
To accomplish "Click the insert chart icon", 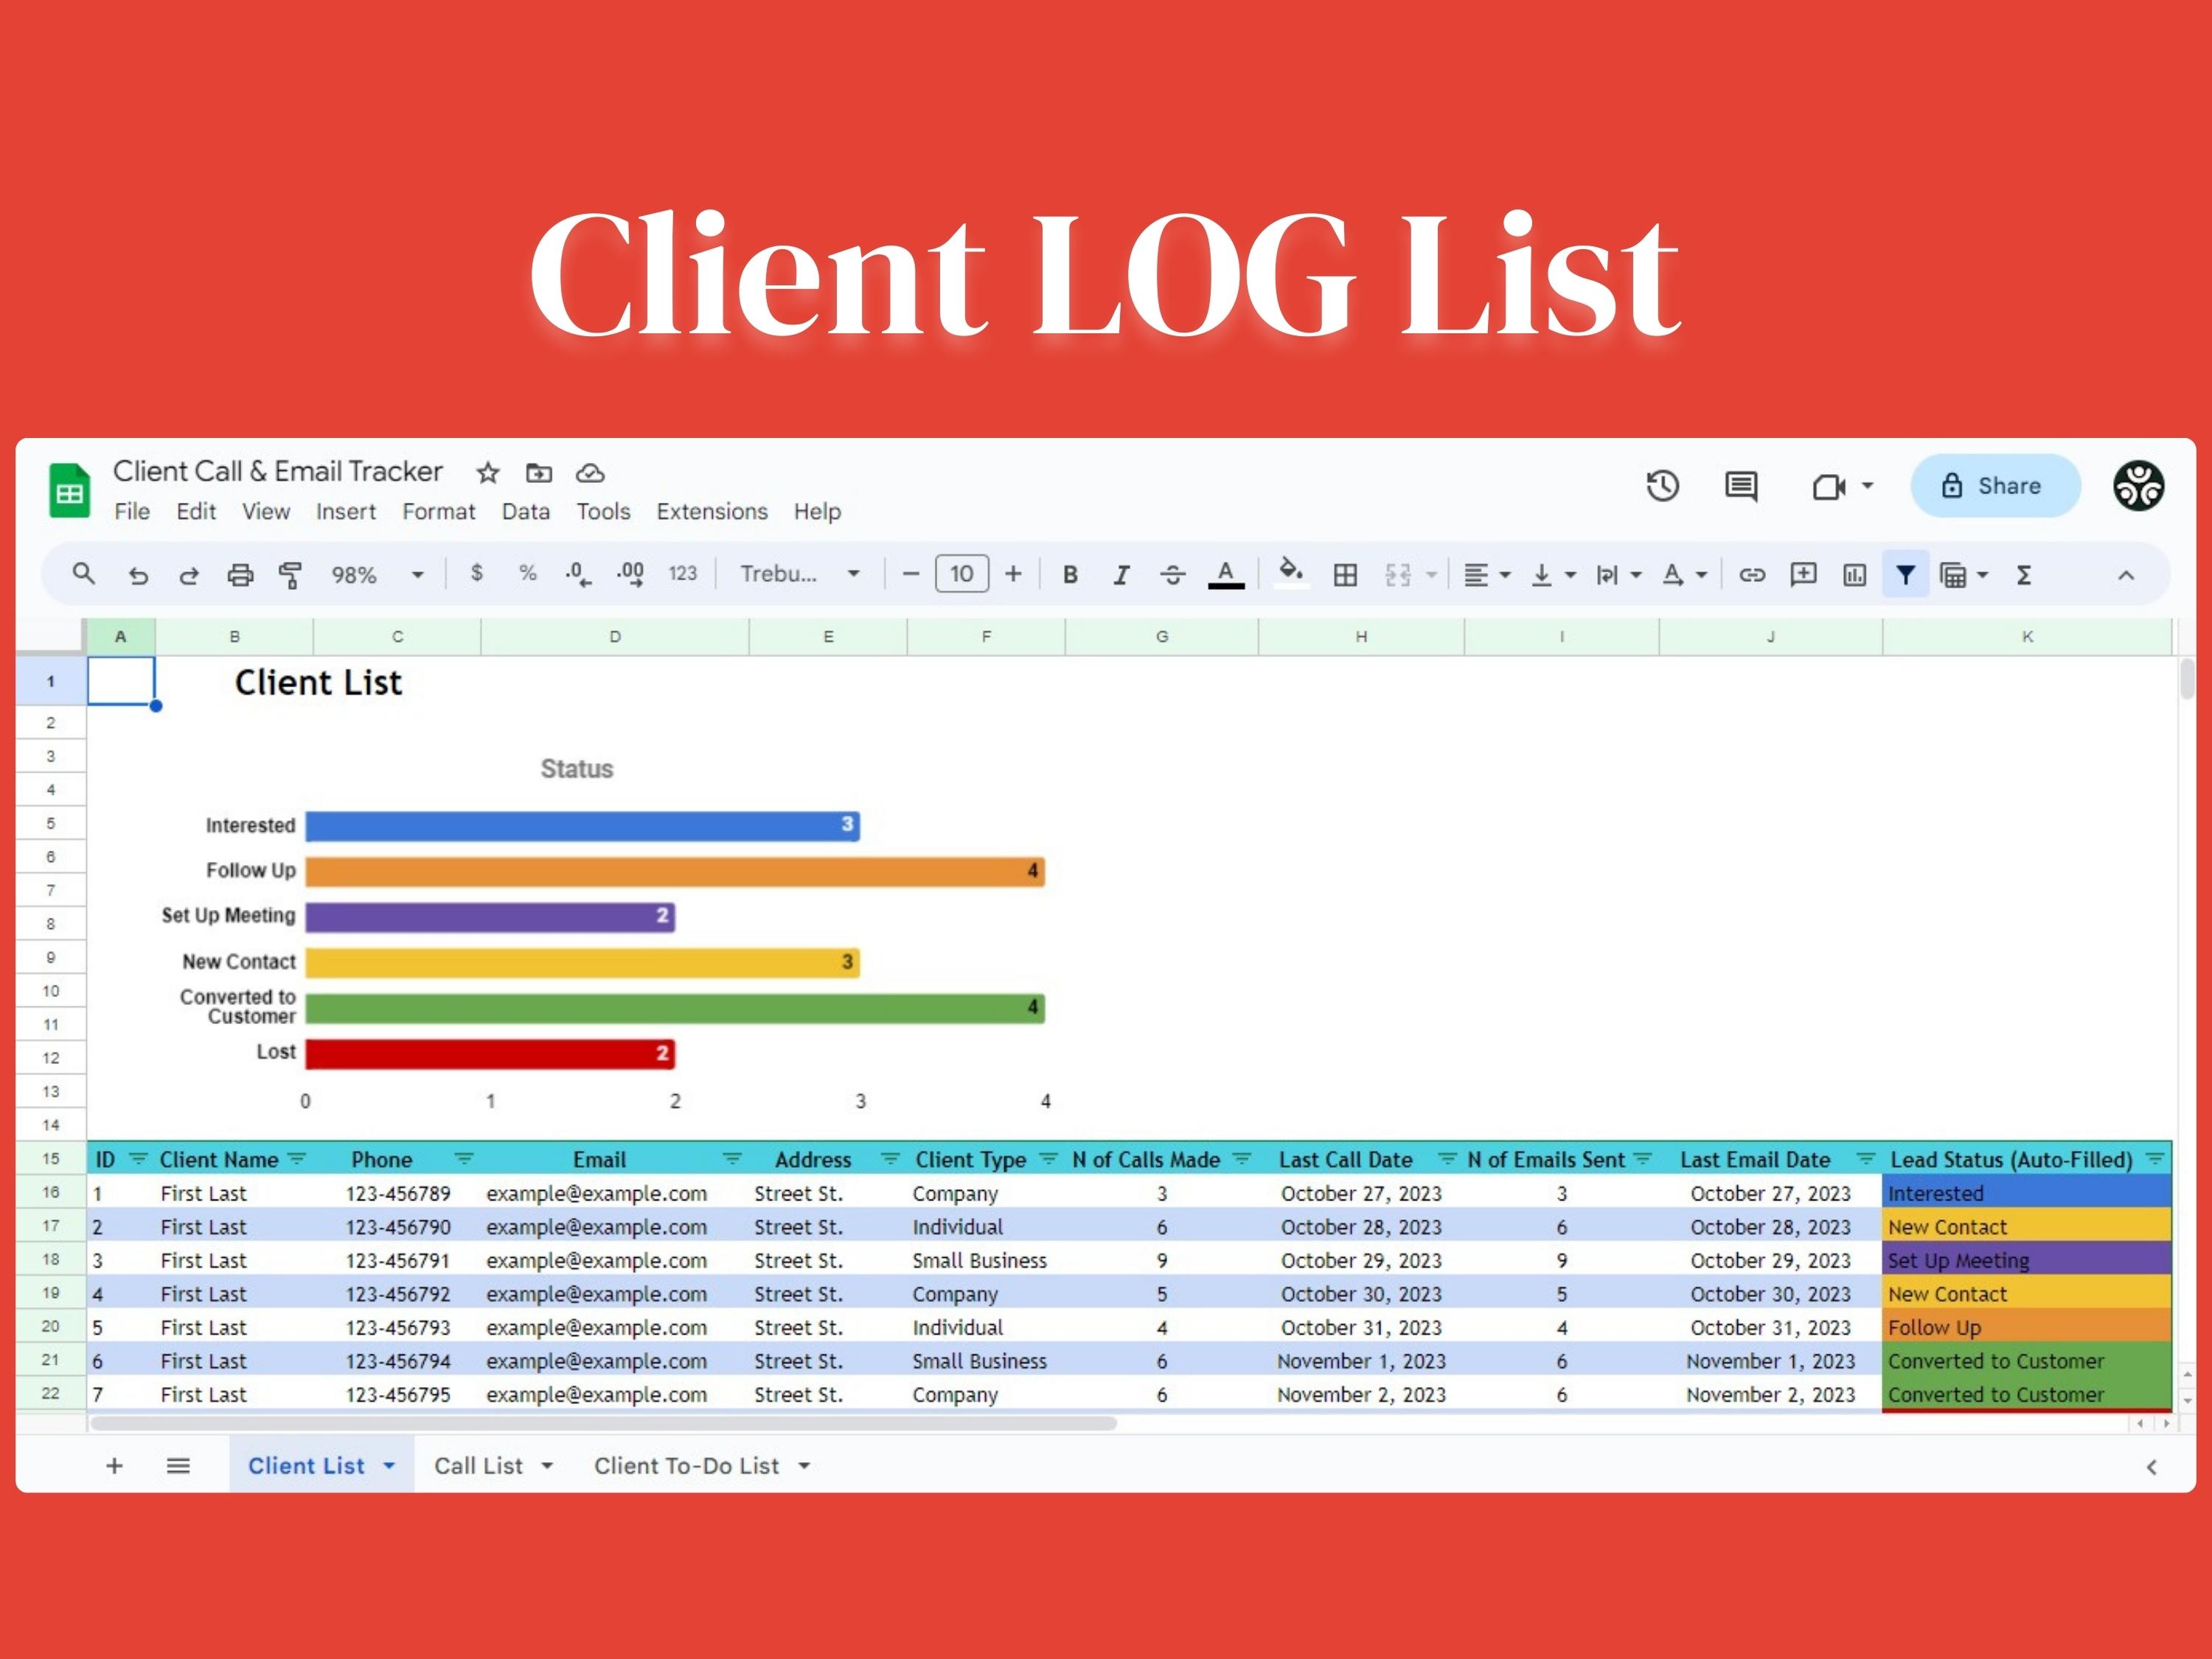I will [x=1854, y=575].
